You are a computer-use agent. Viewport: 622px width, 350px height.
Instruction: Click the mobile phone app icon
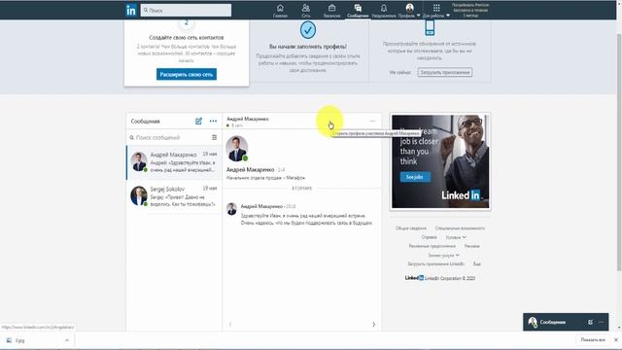click(430, 28)
